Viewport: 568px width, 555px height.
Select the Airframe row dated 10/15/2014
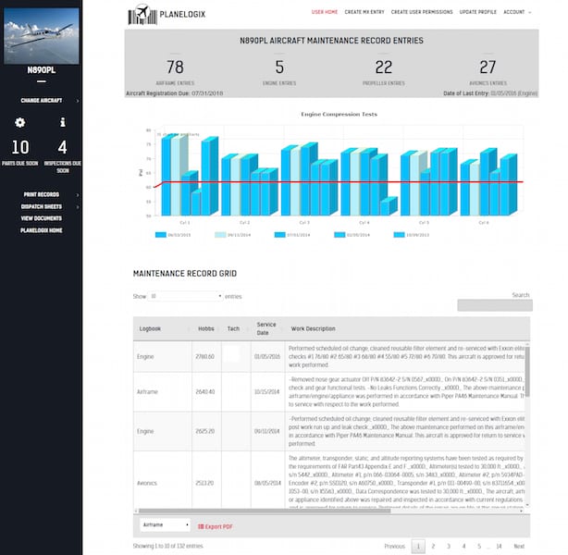coord(329,392)
